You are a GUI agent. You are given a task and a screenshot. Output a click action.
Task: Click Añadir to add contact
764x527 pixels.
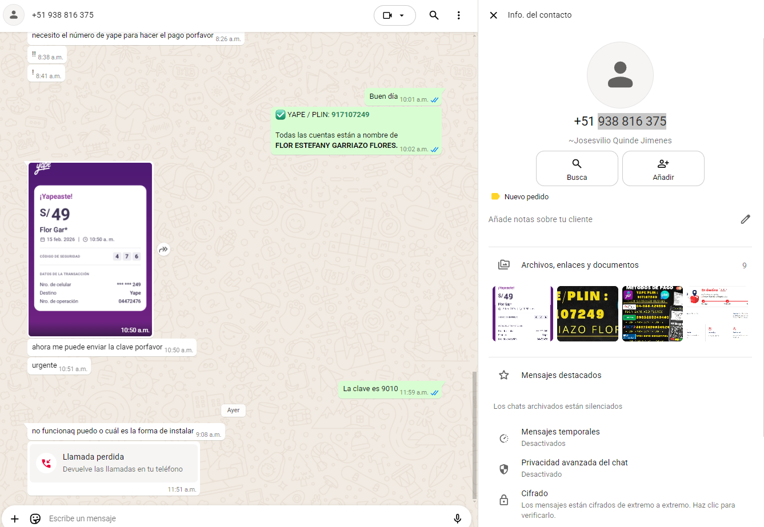[663, 168]
